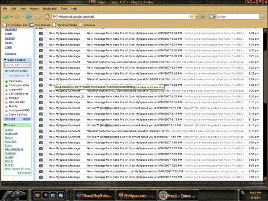Screen dimensions: 268x201
Task: Click the Gmail favicon in address bar
Action: tap(55, 17)
